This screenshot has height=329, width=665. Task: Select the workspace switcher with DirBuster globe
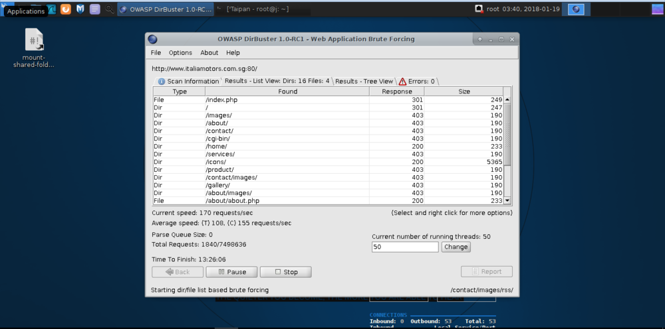click(576, 9)
